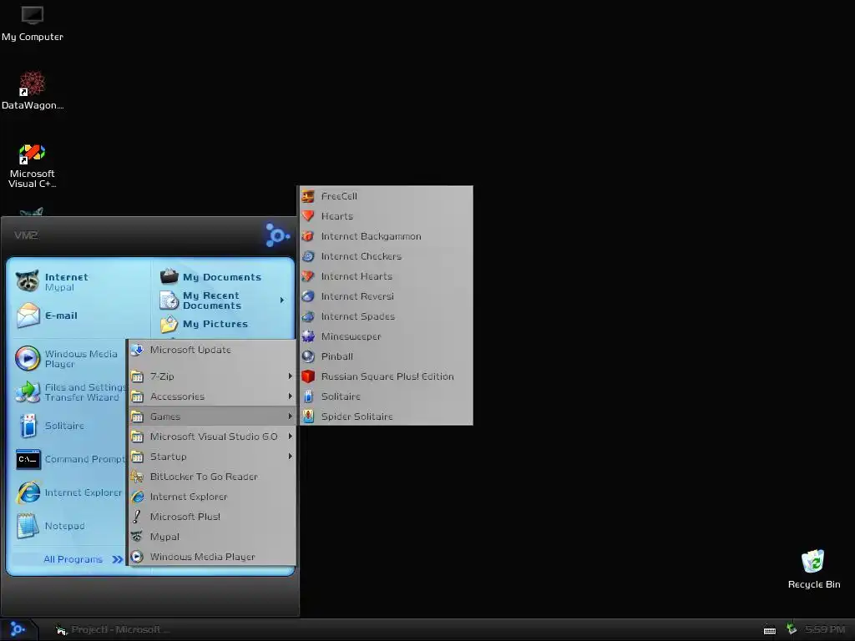
Task: Click the Spider Solitaire icon
Action: coord(308,416)
